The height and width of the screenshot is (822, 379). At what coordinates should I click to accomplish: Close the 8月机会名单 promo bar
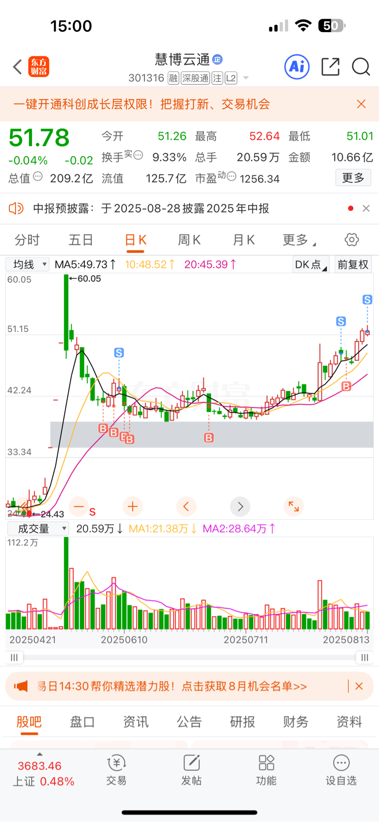point(359,686)
